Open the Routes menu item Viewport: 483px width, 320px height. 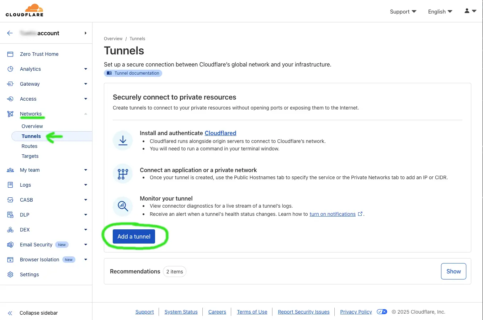pyautogui.click(x=30, y=146)
